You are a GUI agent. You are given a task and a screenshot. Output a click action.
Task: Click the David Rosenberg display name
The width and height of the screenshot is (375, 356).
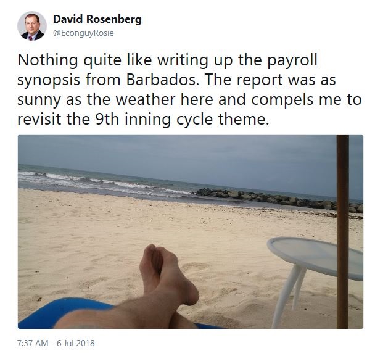point(97,19)
